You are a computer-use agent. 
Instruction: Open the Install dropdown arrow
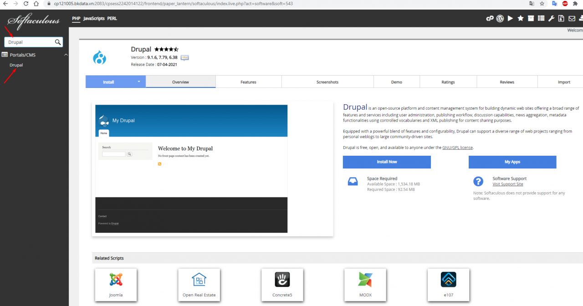coord(139,82)
